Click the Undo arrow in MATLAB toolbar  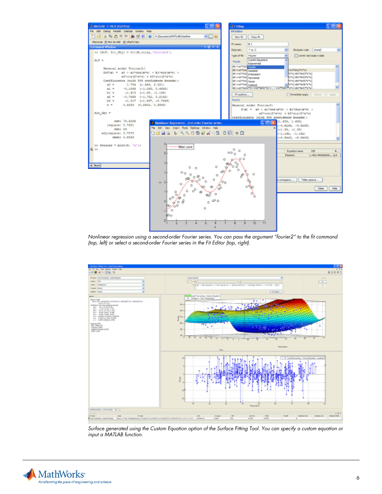[121, 36]
